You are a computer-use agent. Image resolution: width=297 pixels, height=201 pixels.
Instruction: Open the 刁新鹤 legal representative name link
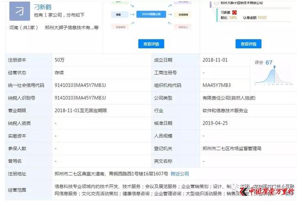click(x=43, y=7)
